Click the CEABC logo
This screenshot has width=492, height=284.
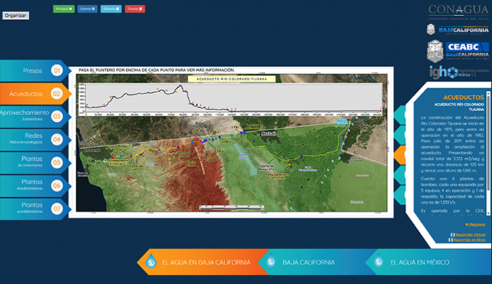(x=458, y=50)
